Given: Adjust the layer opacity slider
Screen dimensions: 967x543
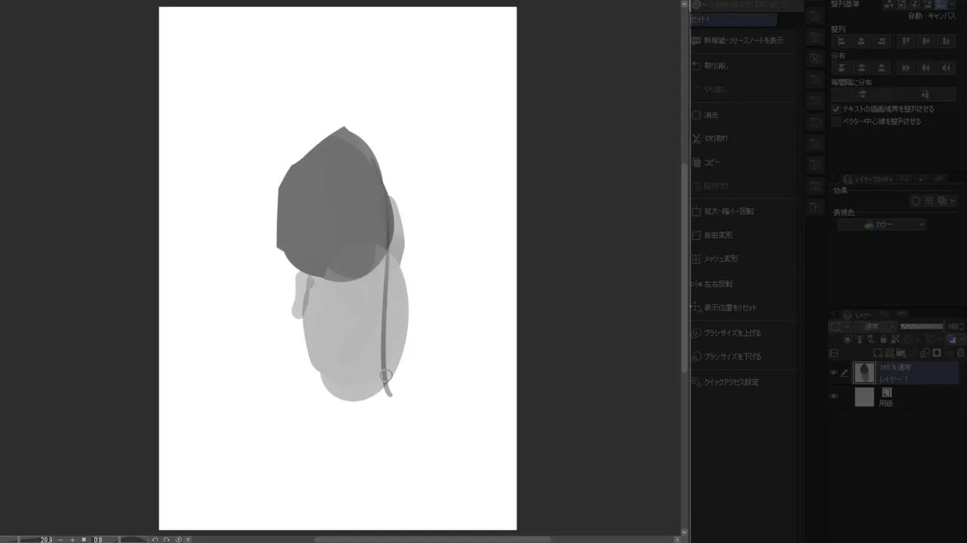Looking at the screenshot, I should coord(922,327).
